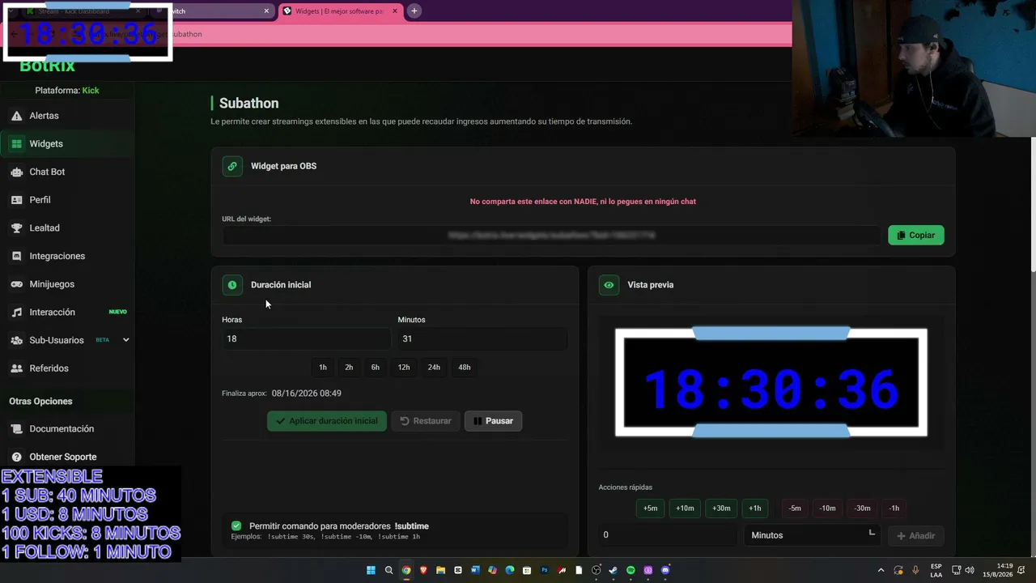Add ten minutes with +10m
The image size is (1036, 583).
pos(685,509)
